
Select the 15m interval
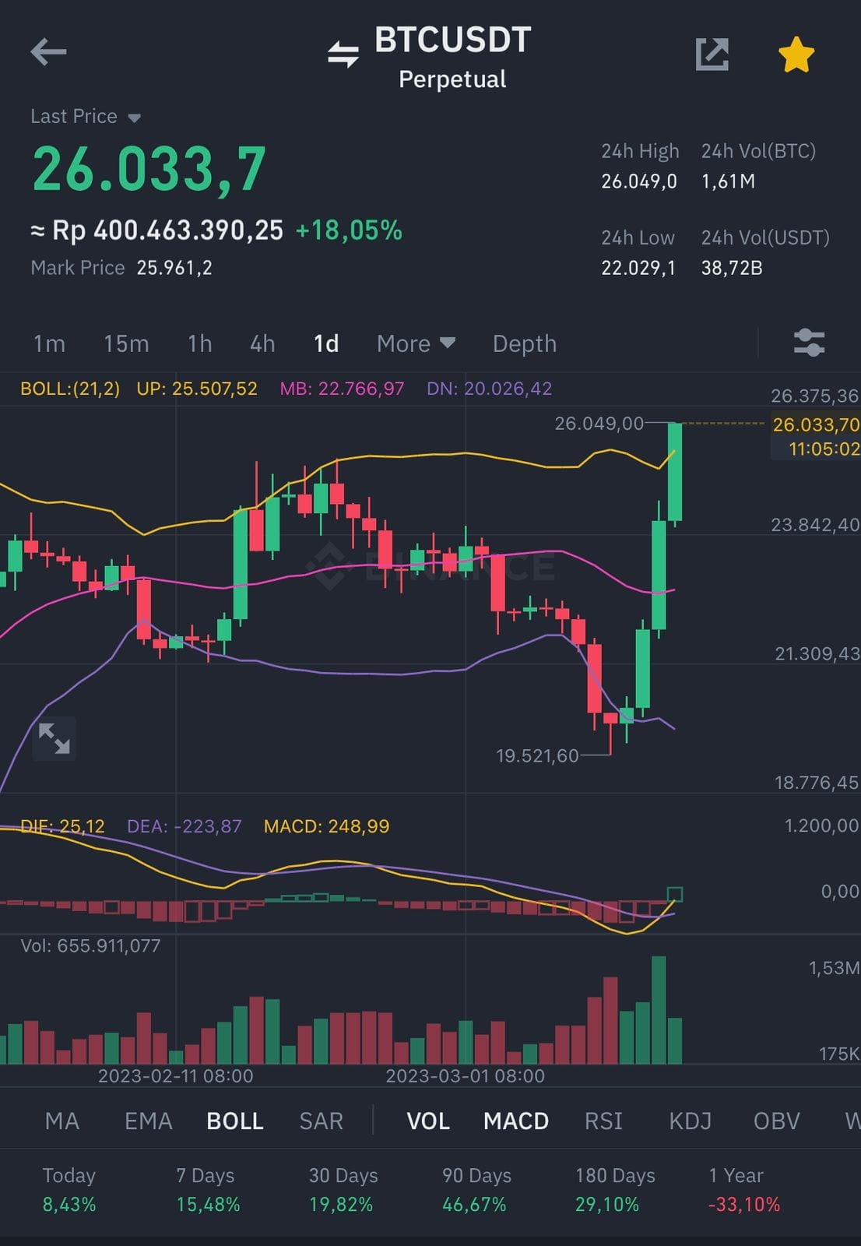[127, 343]
